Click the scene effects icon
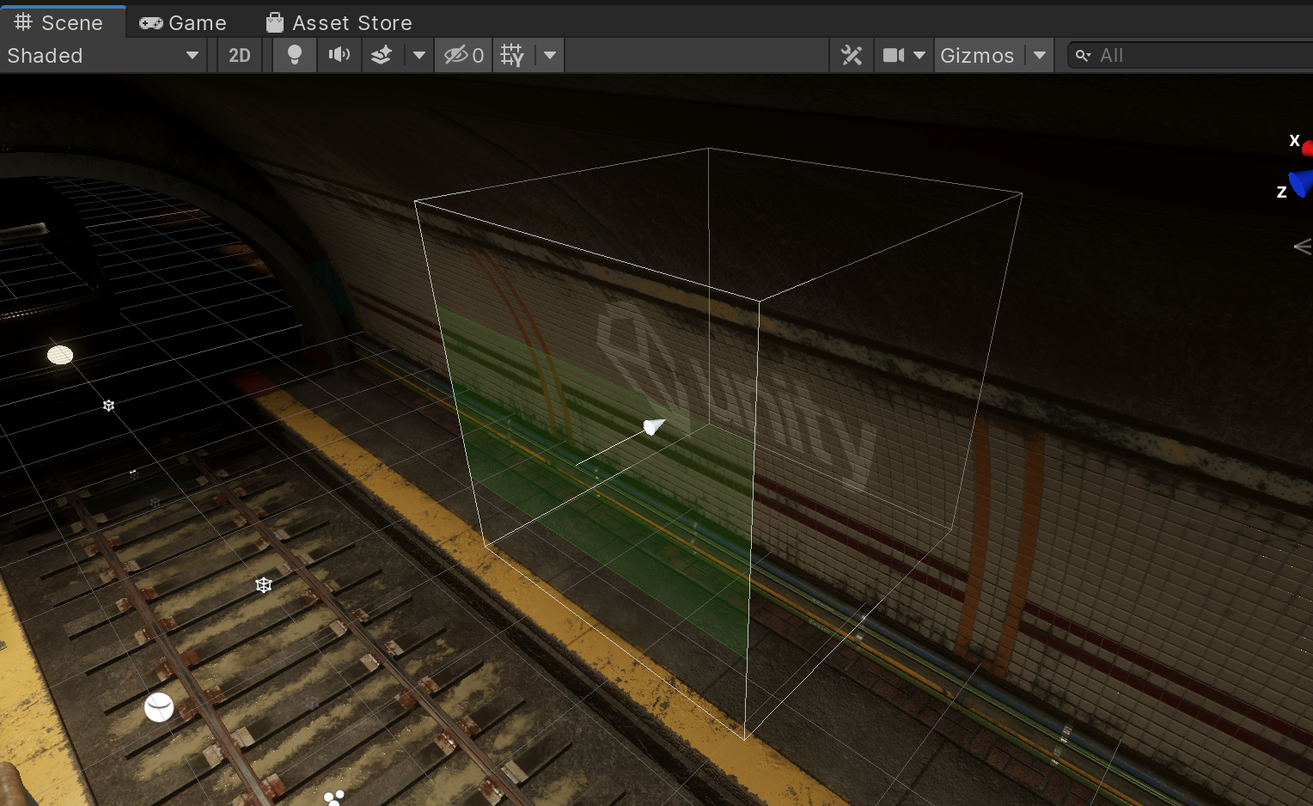The image size is (1313, 806). tap(382, 55)
